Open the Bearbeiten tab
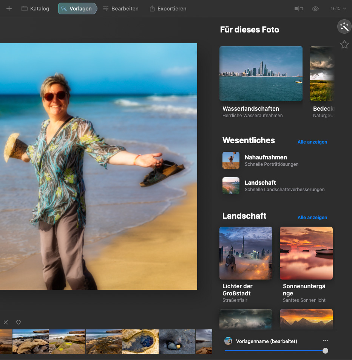Screen dimensions: 352x360 120,9
